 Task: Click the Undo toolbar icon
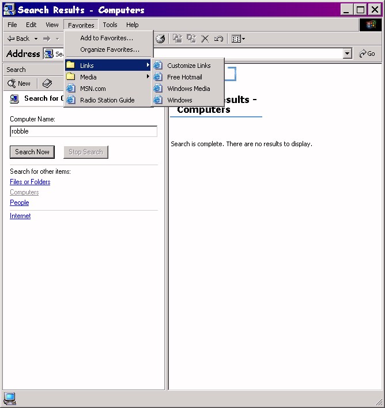pyautogui.click(x=218, y=39)
